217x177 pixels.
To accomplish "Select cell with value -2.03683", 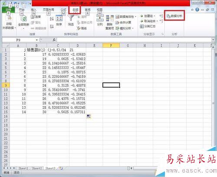I will tap(78, 54).
